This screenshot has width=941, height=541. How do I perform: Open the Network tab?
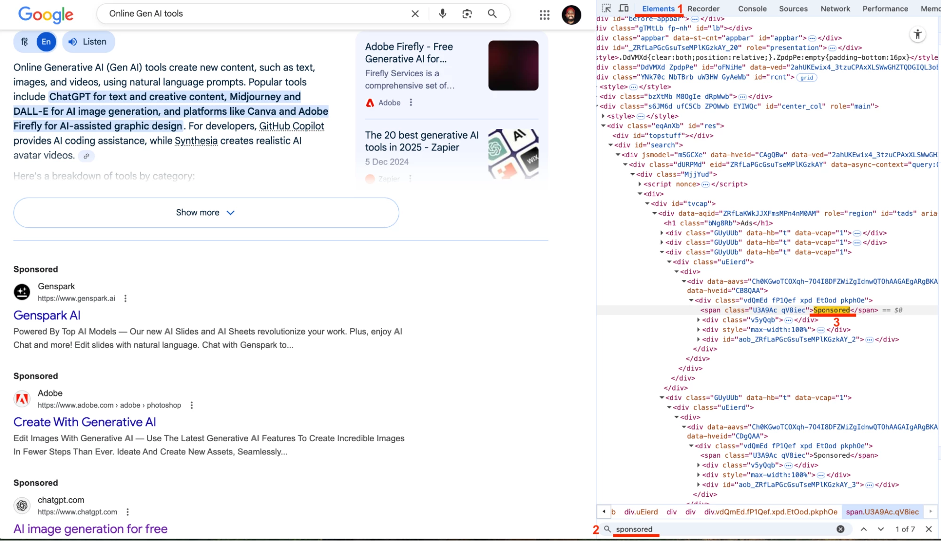(x=835, y=8)
